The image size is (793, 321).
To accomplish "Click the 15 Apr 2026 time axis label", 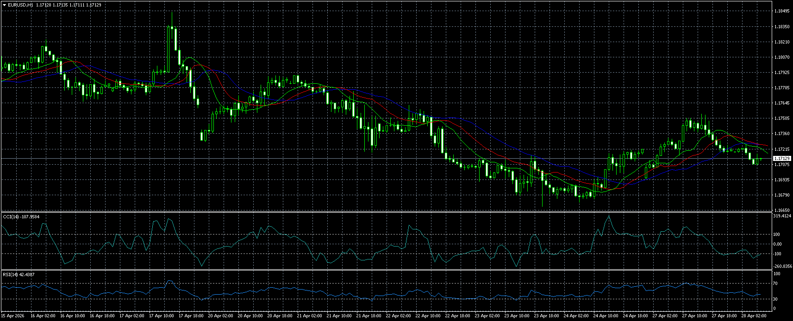I will 13,316.
